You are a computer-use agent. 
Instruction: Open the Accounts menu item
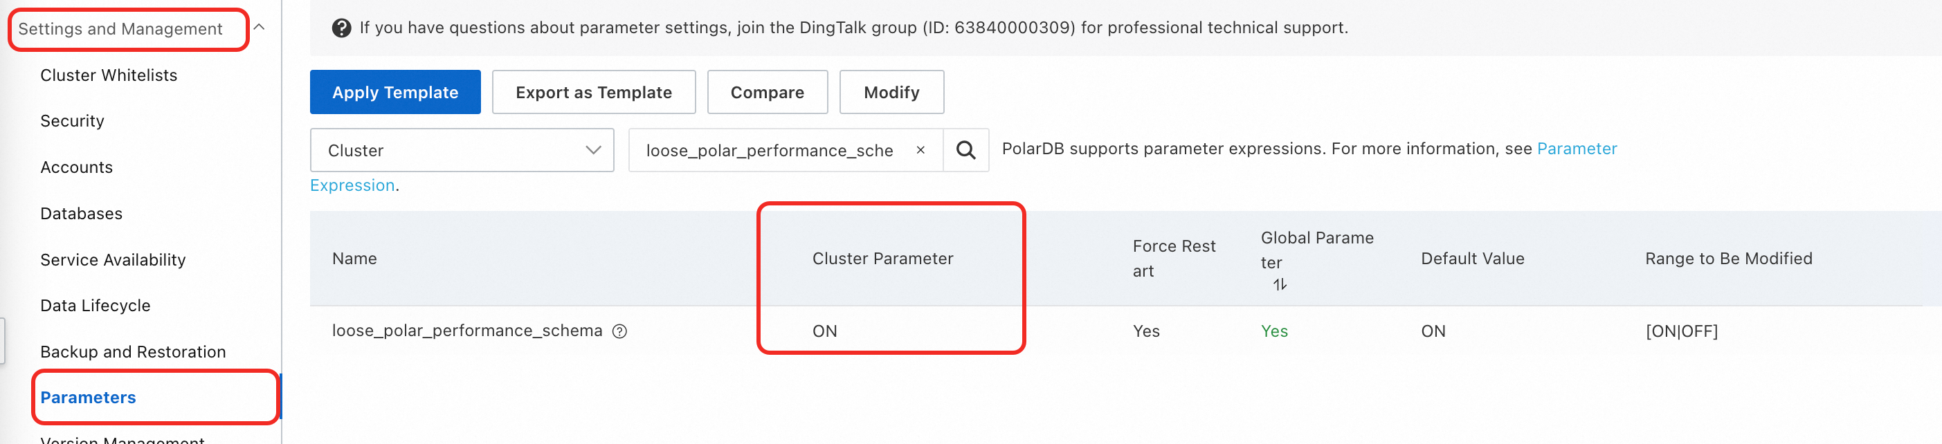click(76, 167)
